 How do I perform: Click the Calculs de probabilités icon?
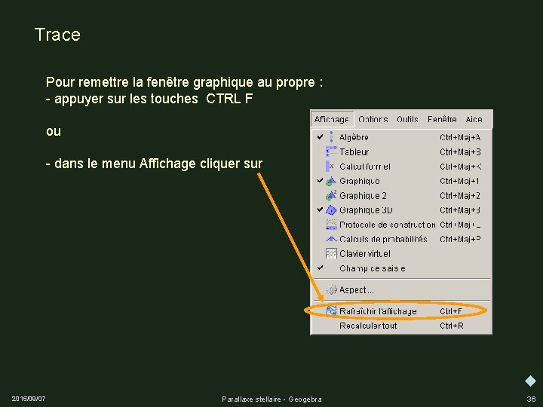[331, 239]
